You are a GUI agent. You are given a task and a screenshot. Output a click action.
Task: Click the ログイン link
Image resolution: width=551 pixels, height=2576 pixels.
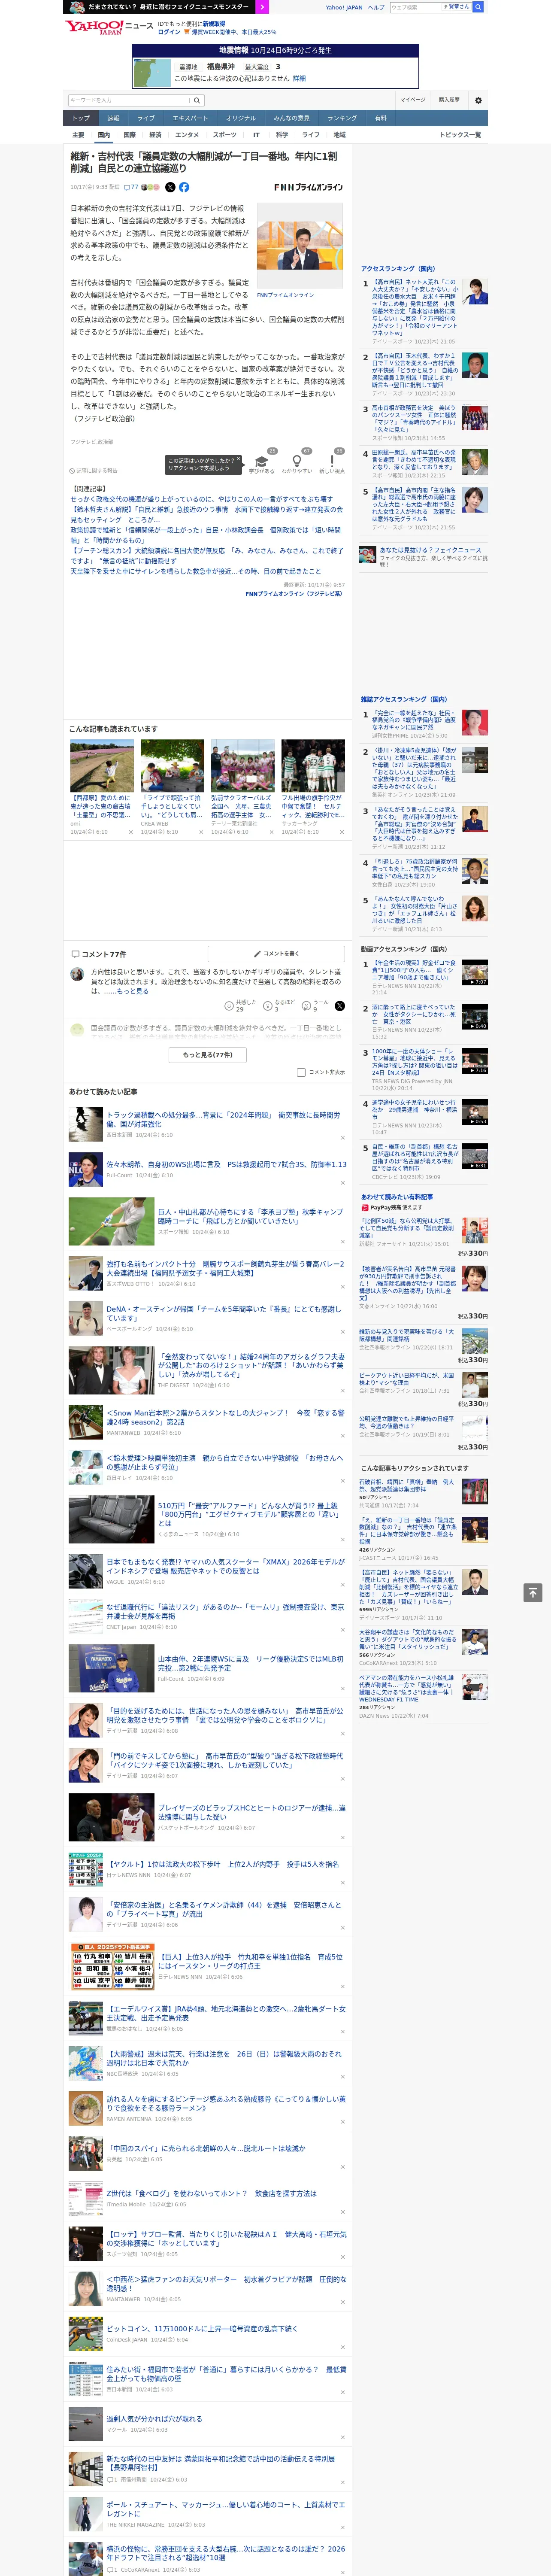click(169, 32)
